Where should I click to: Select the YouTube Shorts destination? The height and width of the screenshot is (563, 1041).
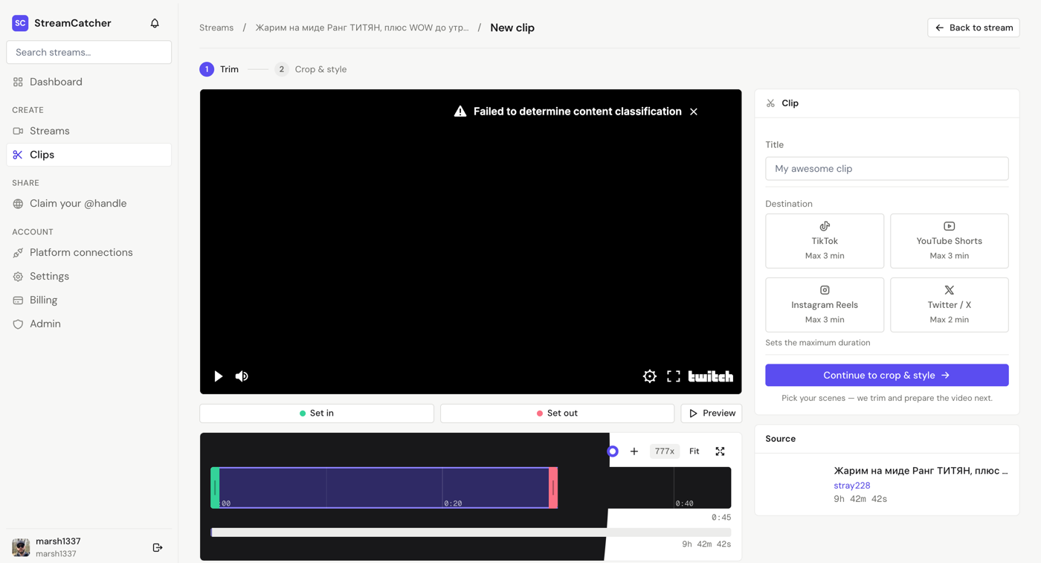pos(950,241)
